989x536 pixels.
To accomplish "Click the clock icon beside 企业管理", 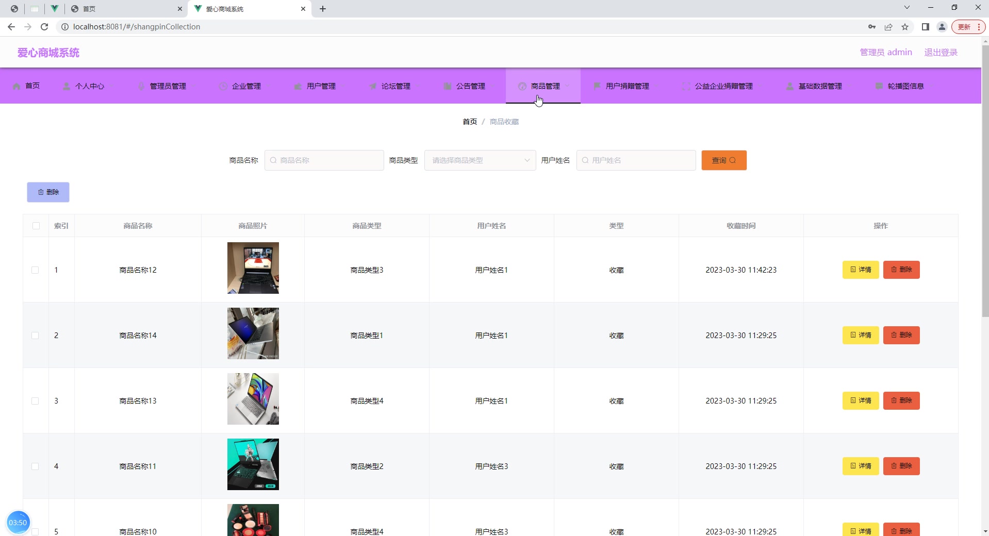I will (223, 86).
